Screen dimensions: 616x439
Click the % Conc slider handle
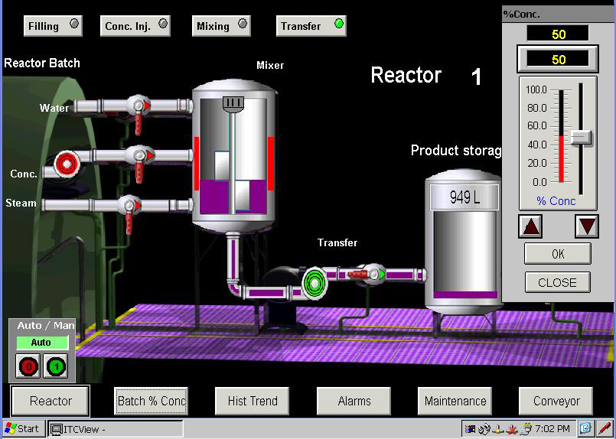click(581, 138)
